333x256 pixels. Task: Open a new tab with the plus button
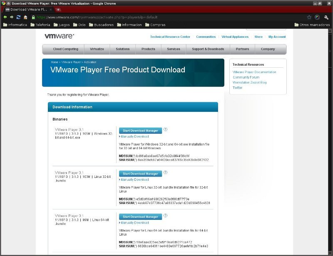58,10
